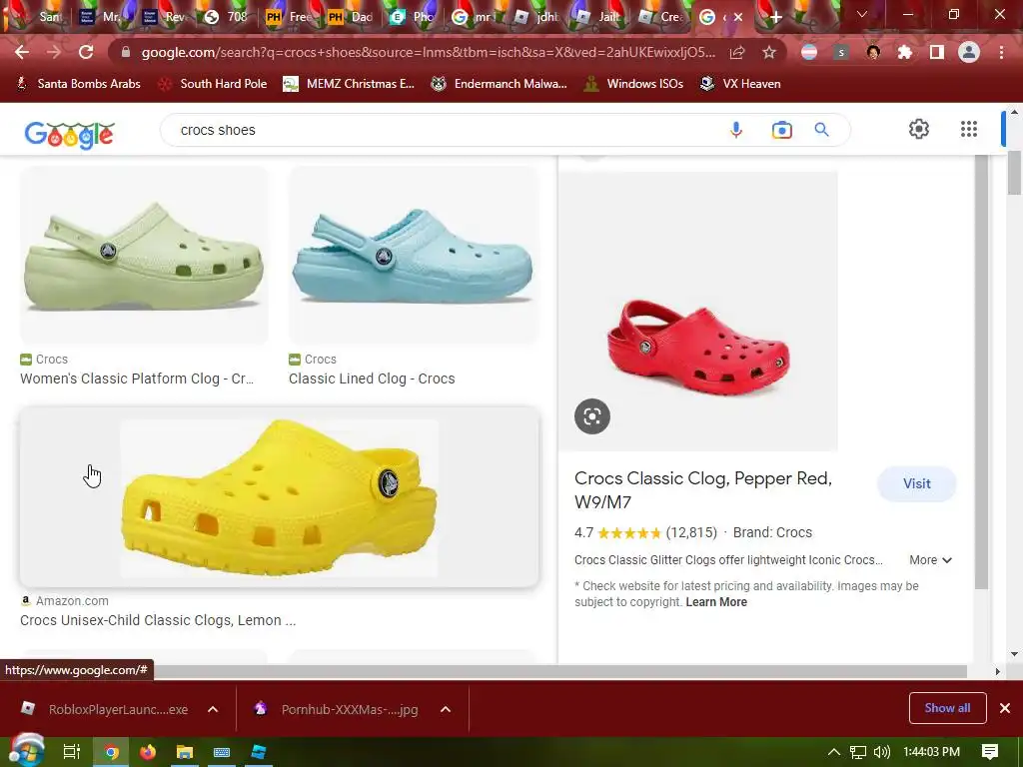Show hidden tray icons chevron

click(834, 752)
